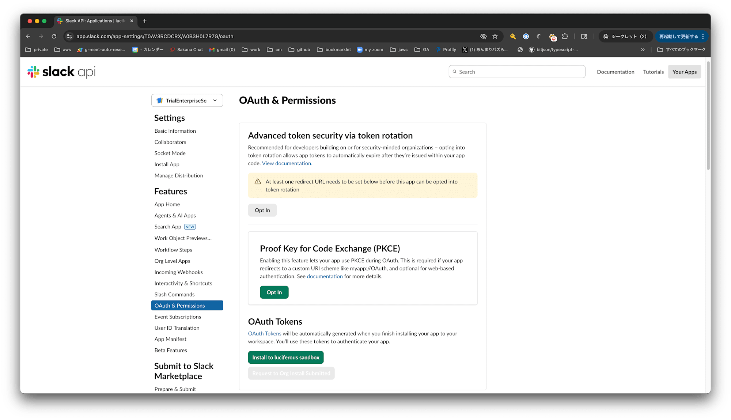Open Basic Information settings
Screen dimensions: 731x420
pos(175,131)
